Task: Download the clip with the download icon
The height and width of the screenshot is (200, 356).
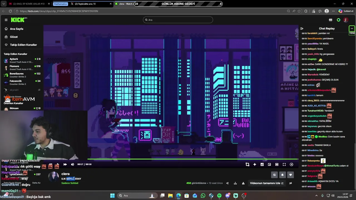Action: [235, 183]
